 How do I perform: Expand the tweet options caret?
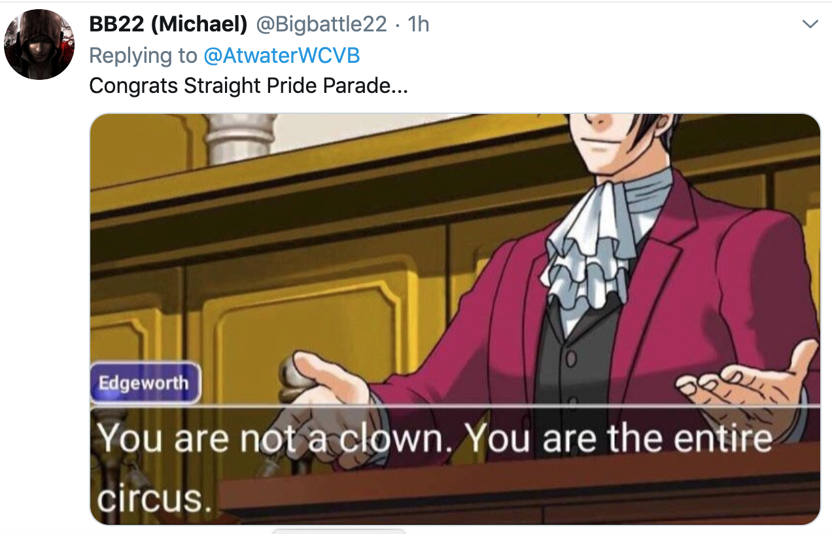point(810,25)
